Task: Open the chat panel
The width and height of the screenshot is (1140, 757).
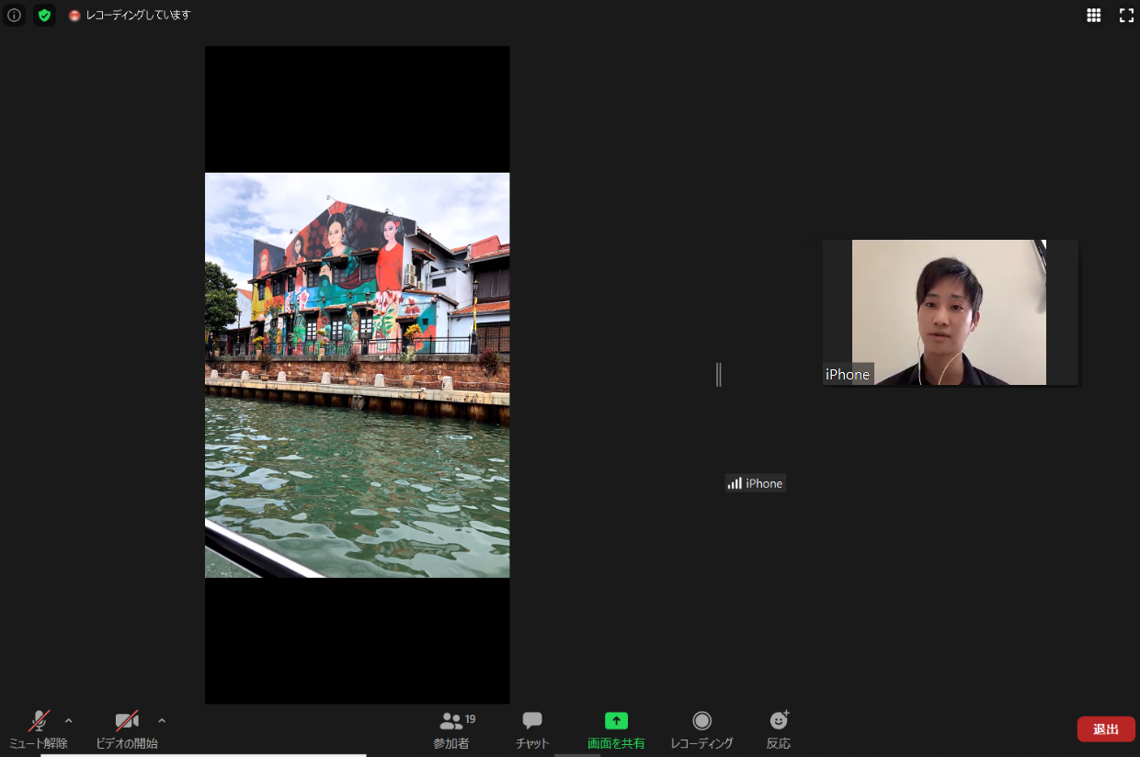Action: pyautogui.click(x=532, y=730)
